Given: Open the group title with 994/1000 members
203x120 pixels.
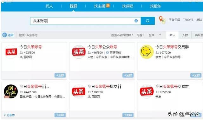Looking at the screenshot, I should 34,86.
